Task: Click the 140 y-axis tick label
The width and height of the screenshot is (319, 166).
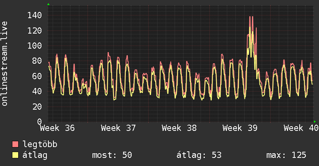Action: (34, 15)
